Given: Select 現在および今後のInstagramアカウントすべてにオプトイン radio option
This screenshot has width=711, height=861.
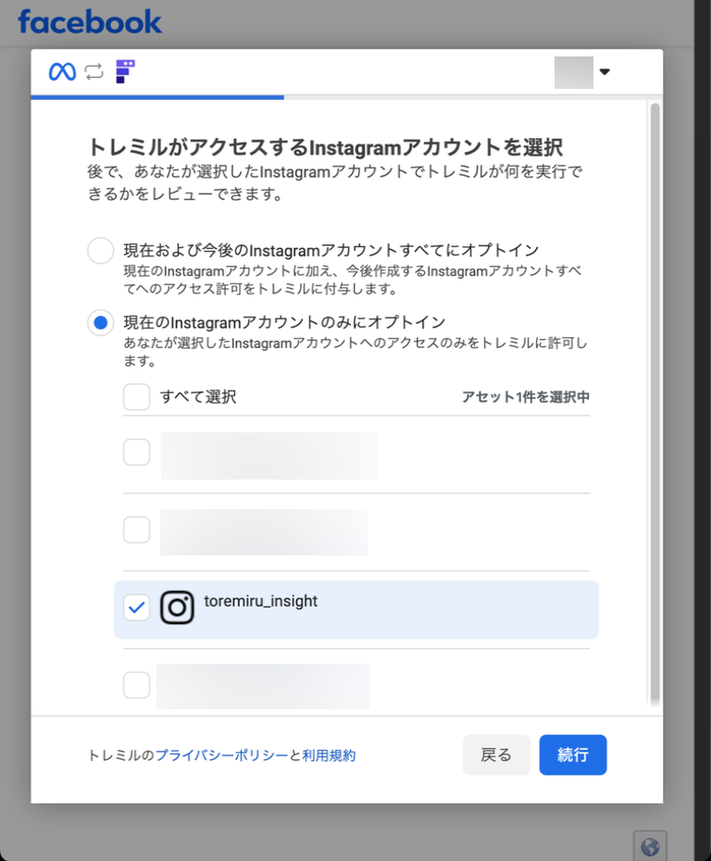Looking at the screenshot, I should click(100, 251).
